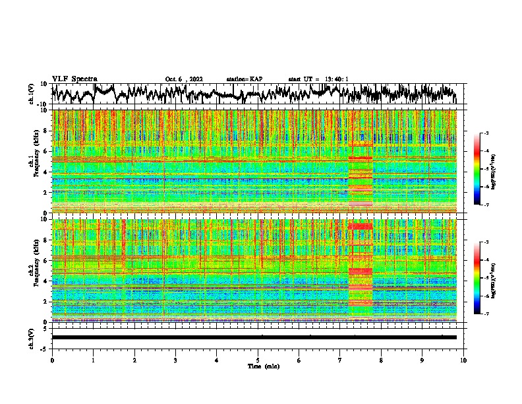The height and width of the screenshot is (404, 522).
Task: Click the "Time (min)" axis label
Action: click(264, 366)
